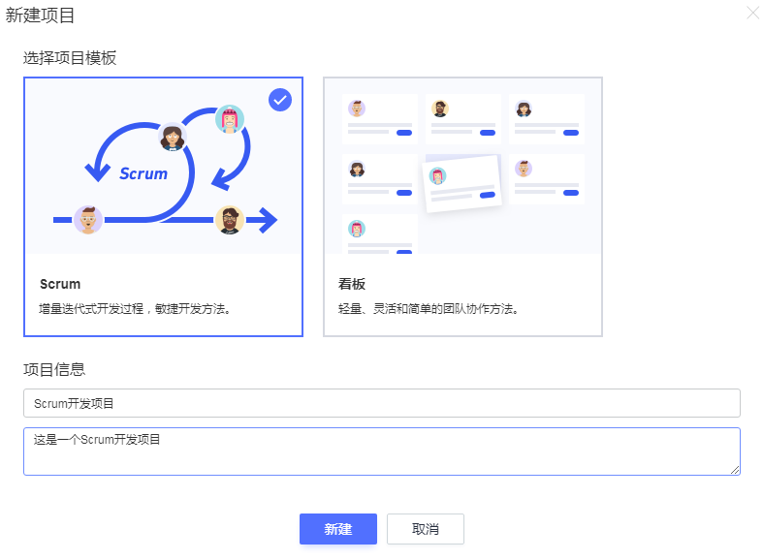Click the 看板 template title text
Viewport: 763px width, 560px height.
[x=352, y=284]
